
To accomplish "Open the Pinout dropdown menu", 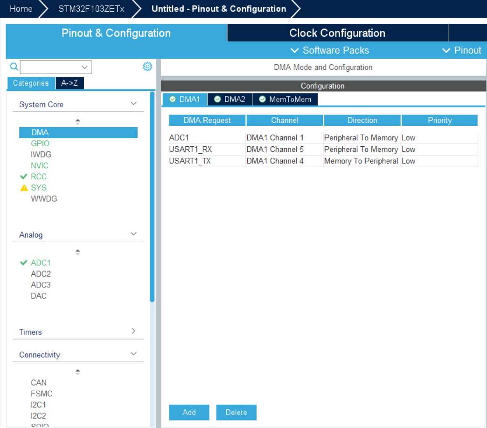I will [x=462, y=50].
